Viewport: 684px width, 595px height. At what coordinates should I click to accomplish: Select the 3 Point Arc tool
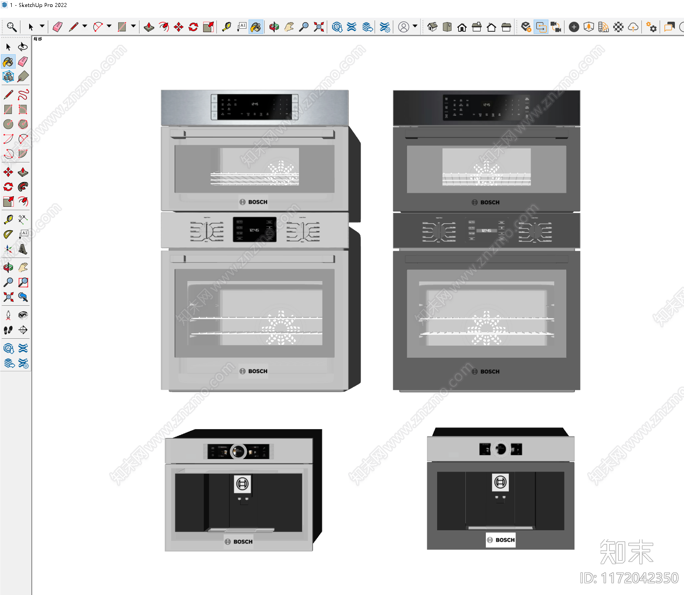[x=8, y=154]
